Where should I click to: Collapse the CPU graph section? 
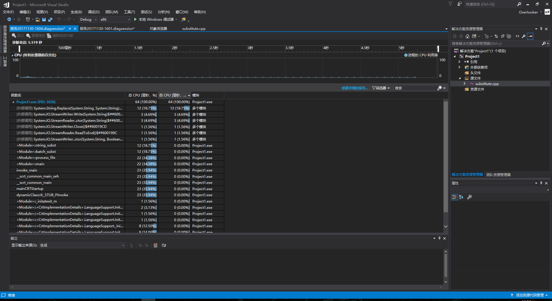coord(12,55)
